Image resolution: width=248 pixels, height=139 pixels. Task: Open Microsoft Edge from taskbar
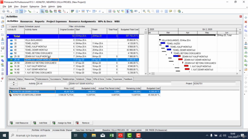pyautogui.click(x=85, y=136)
